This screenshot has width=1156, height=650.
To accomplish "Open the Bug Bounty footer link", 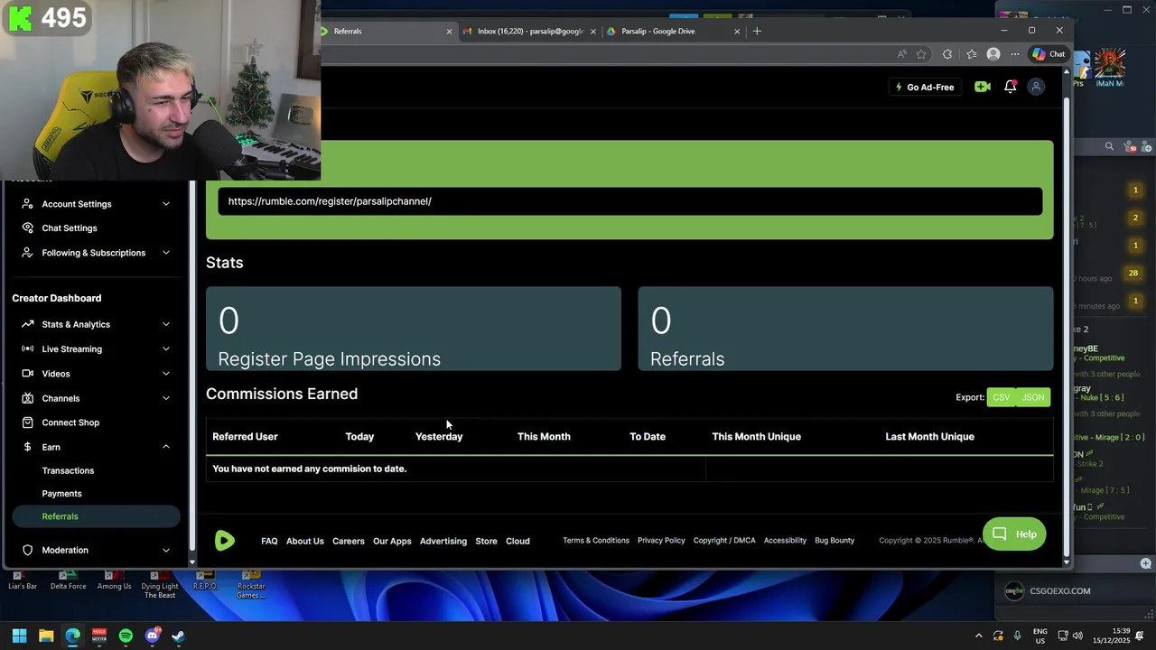I will point(834,540).
